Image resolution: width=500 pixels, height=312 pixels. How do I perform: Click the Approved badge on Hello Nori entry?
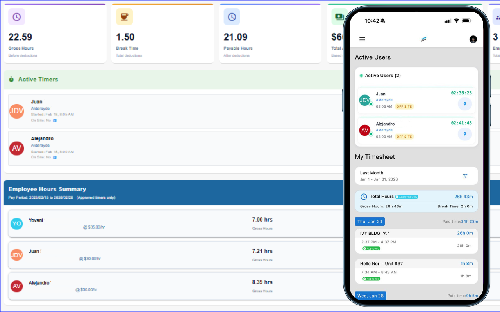point(371,278)
